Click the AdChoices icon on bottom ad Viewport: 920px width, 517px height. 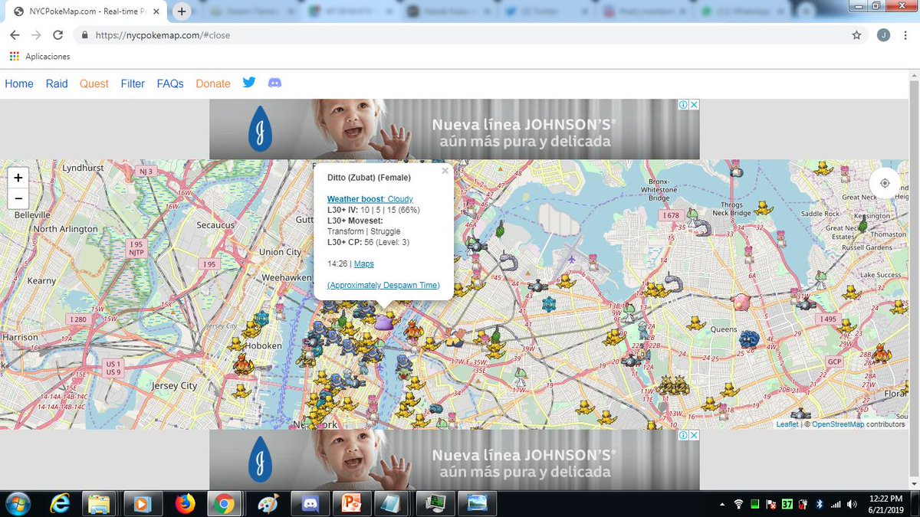[x=683, y=435]
